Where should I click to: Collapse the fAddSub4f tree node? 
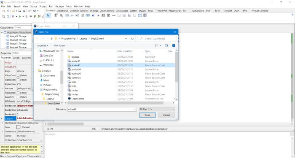(2, 32)
